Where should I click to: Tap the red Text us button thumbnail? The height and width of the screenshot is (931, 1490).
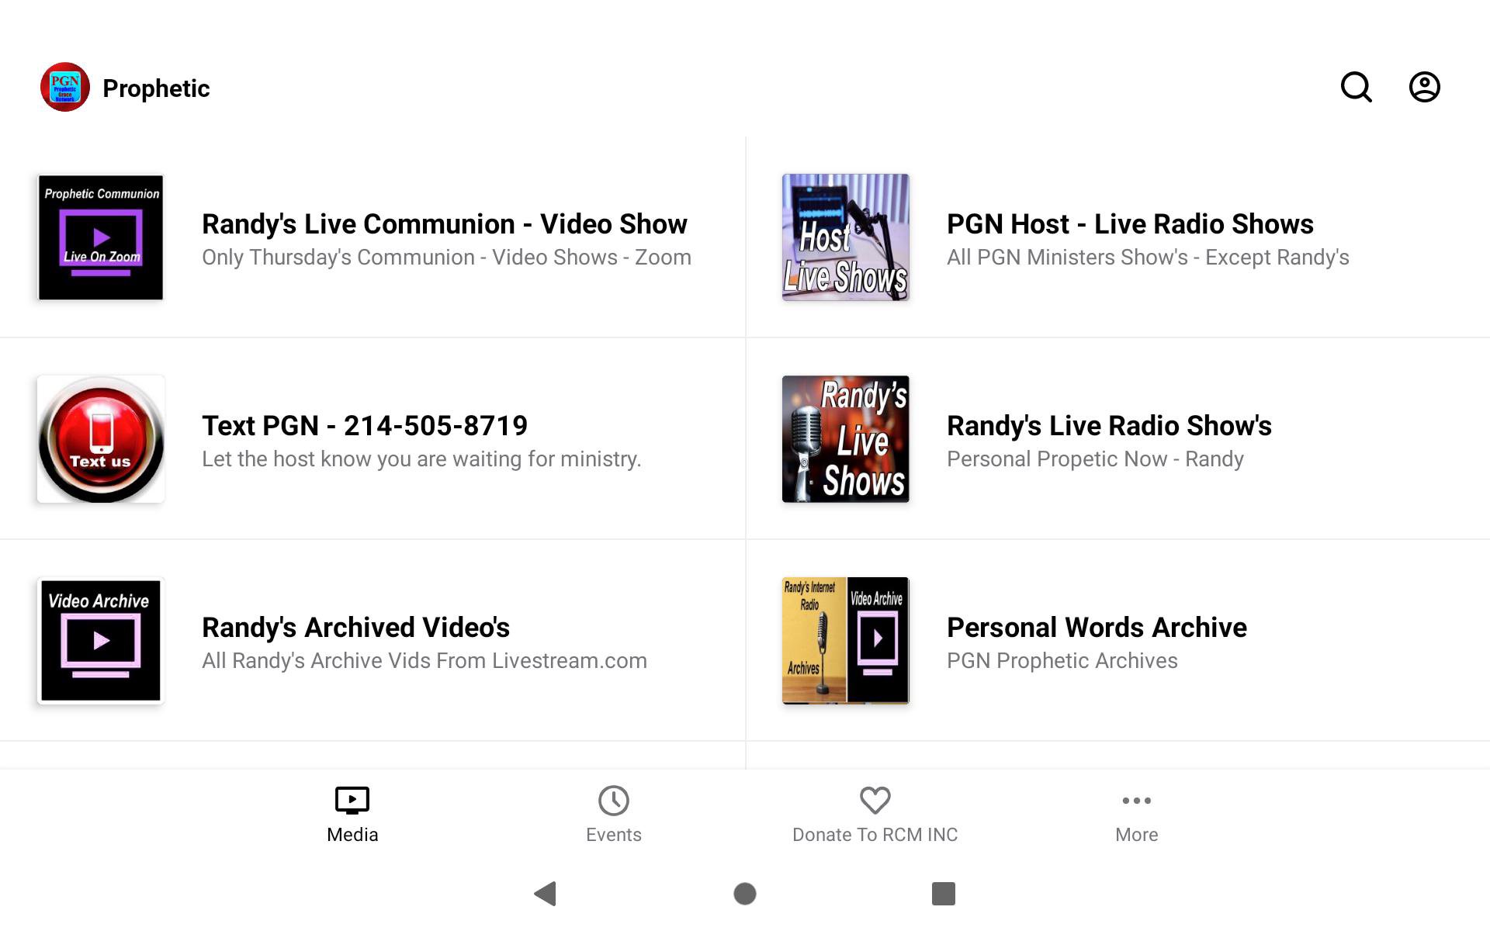[101, 439]
